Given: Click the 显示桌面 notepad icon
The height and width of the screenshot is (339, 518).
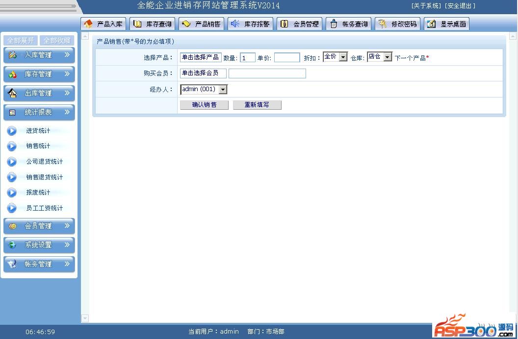Looking at the screenshot, I should 431,24.
